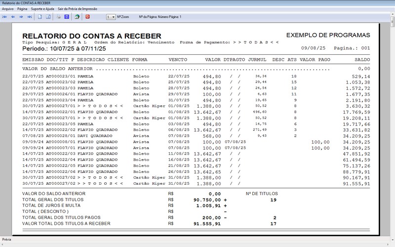
Task: Select two-page side-by-side view icon
Action: click(x=48, y=17)
